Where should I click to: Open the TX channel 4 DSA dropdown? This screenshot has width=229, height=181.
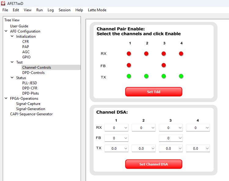pyautogui.click(x=198, y=148)
